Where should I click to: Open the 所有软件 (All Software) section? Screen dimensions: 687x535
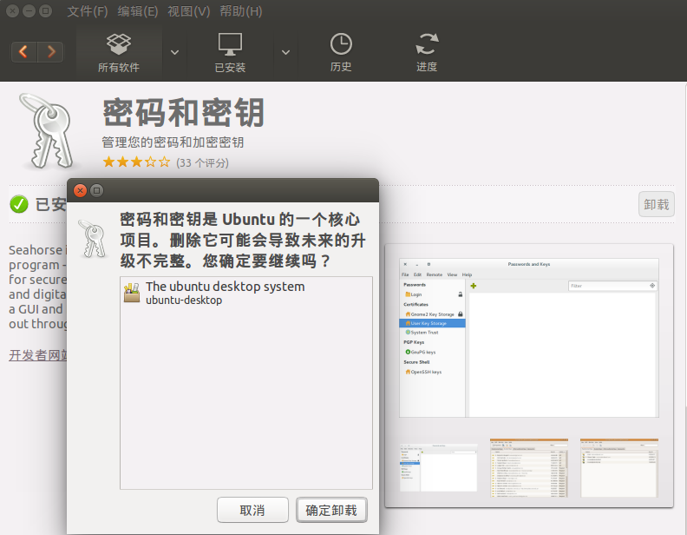(x=119, y=53)
